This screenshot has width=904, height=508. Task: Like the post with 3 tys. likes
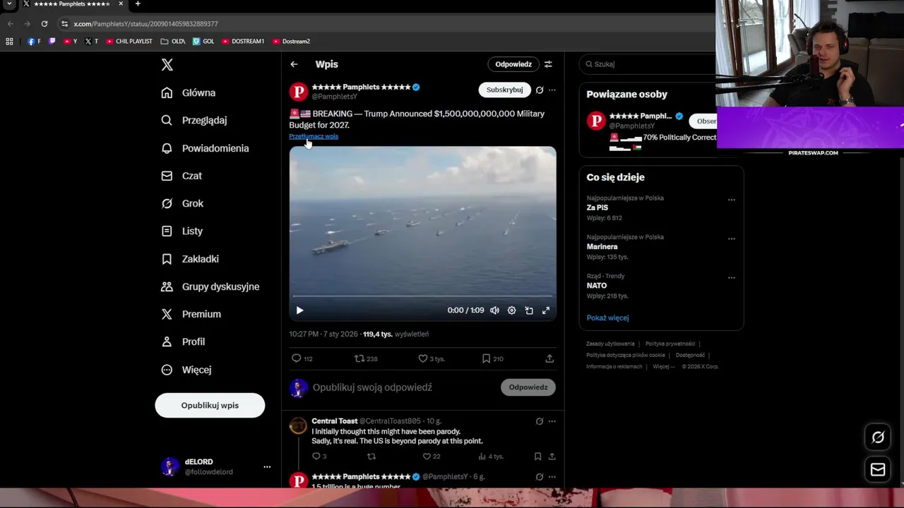point(423,358)
